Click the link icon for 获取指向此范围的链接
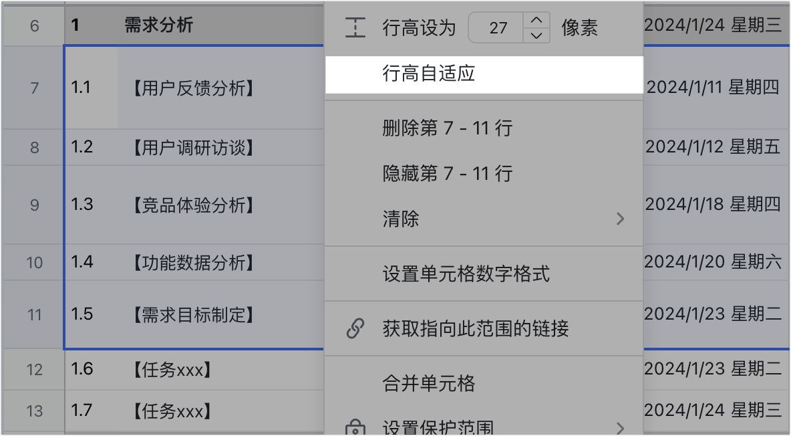This screenshot has width=791, height=436. click(x=355, y=328)
